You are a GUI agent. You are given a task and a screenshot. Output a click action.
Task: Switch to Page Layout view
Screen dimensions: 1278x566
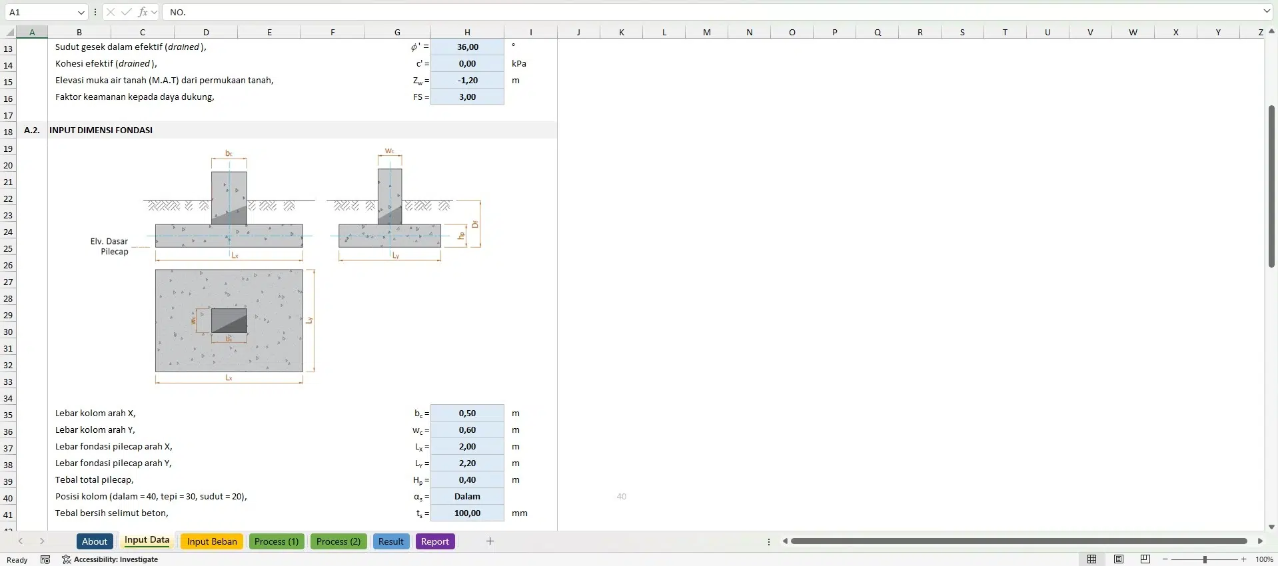pyautogui.click(x=1119, y=559)
